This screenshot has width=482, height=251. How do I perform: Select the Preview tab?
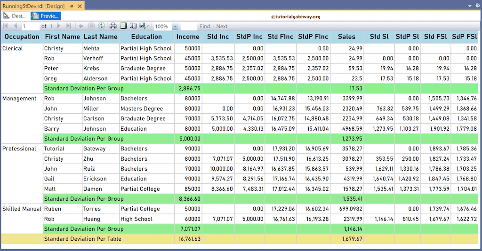[x=46, y=16]
